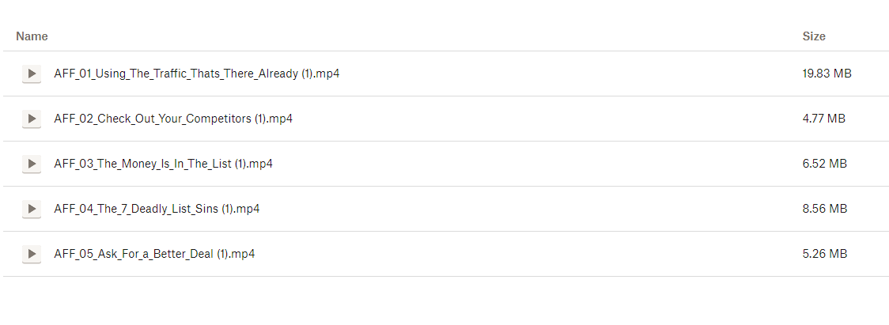Image resolution: width=889 pixels, height=325 pixels.
Task: Sort files by Size column header
Action: coord(814,36)
